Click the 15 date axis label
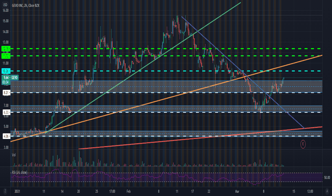The height and width of the screenshot is (196, 332). 294,192
